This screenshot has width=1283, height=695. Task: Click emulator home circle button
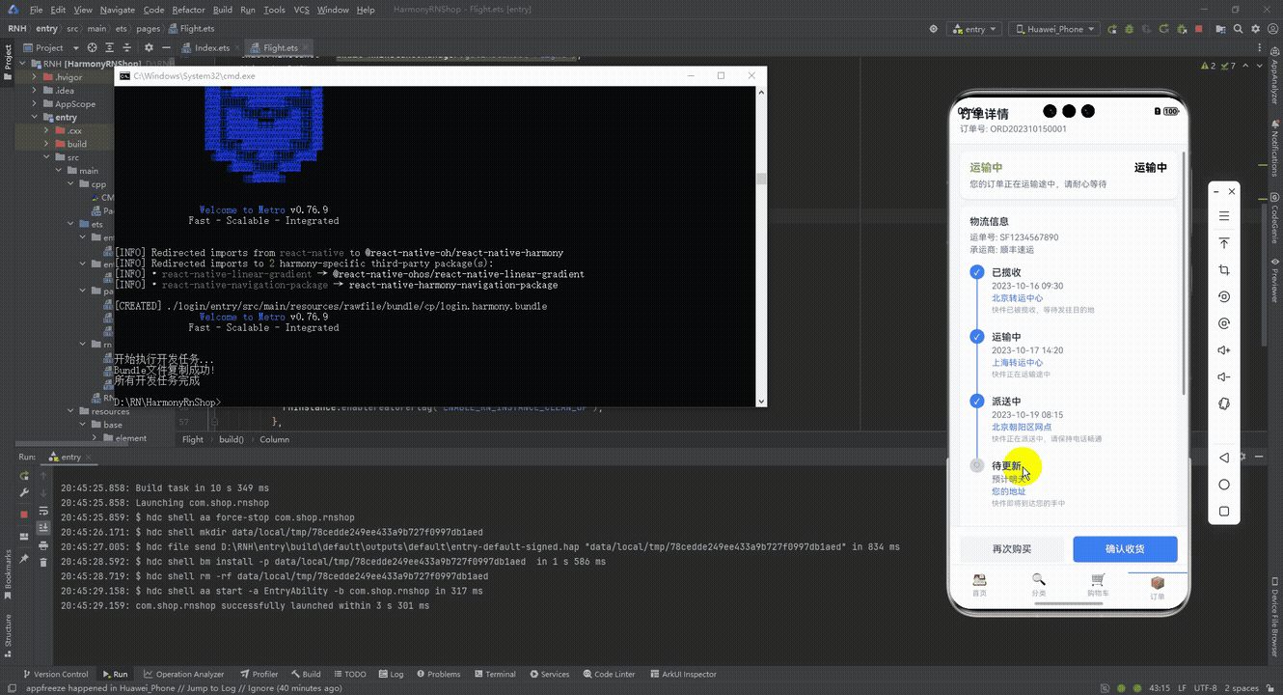(x=1224, y=485)
